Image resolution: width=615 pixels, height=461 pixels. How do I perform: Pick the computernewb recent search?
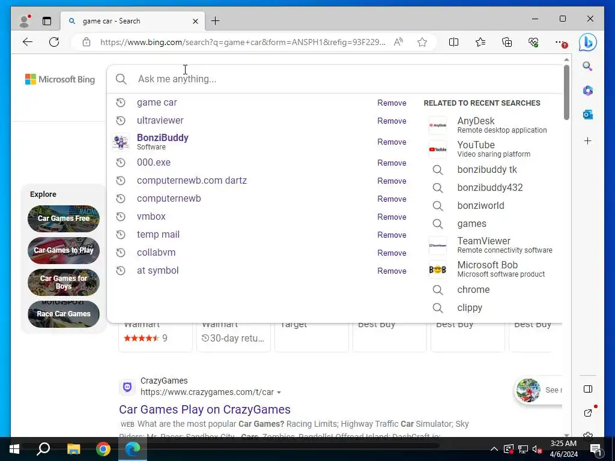[x=169, y=198]
